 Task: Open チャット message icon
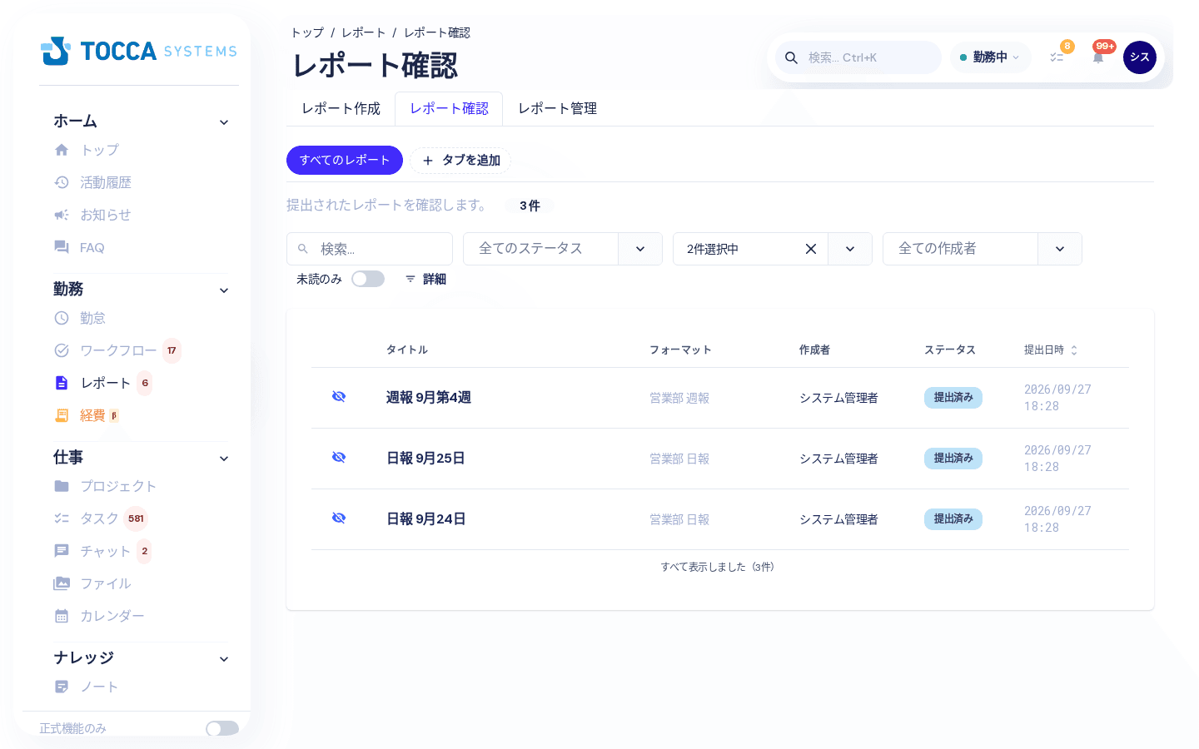(x=62, y=551)
